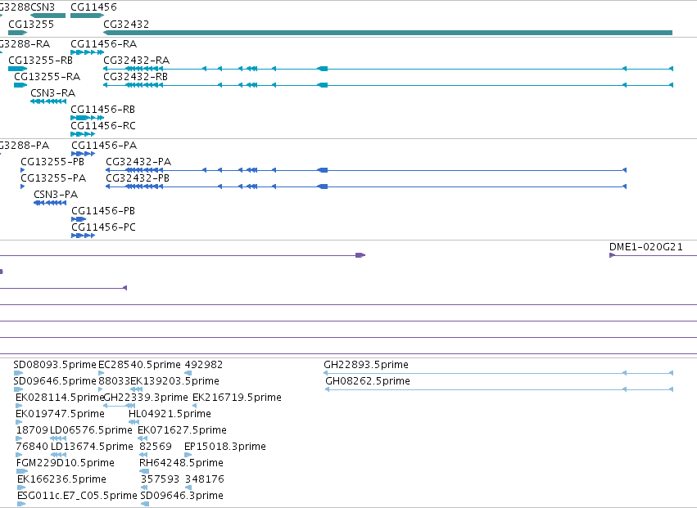
Task: Select EST GH22339.3prime
Action: [x=119, y=406]
